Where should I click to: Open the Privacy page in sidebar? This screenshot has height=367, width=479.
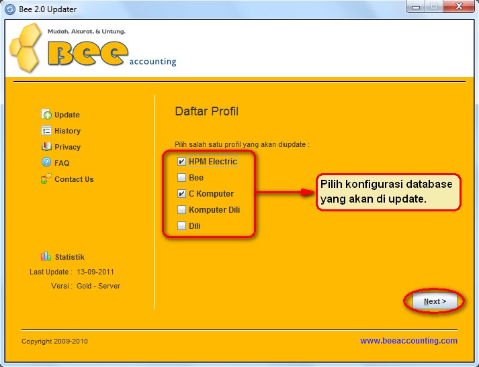(67, 147)
